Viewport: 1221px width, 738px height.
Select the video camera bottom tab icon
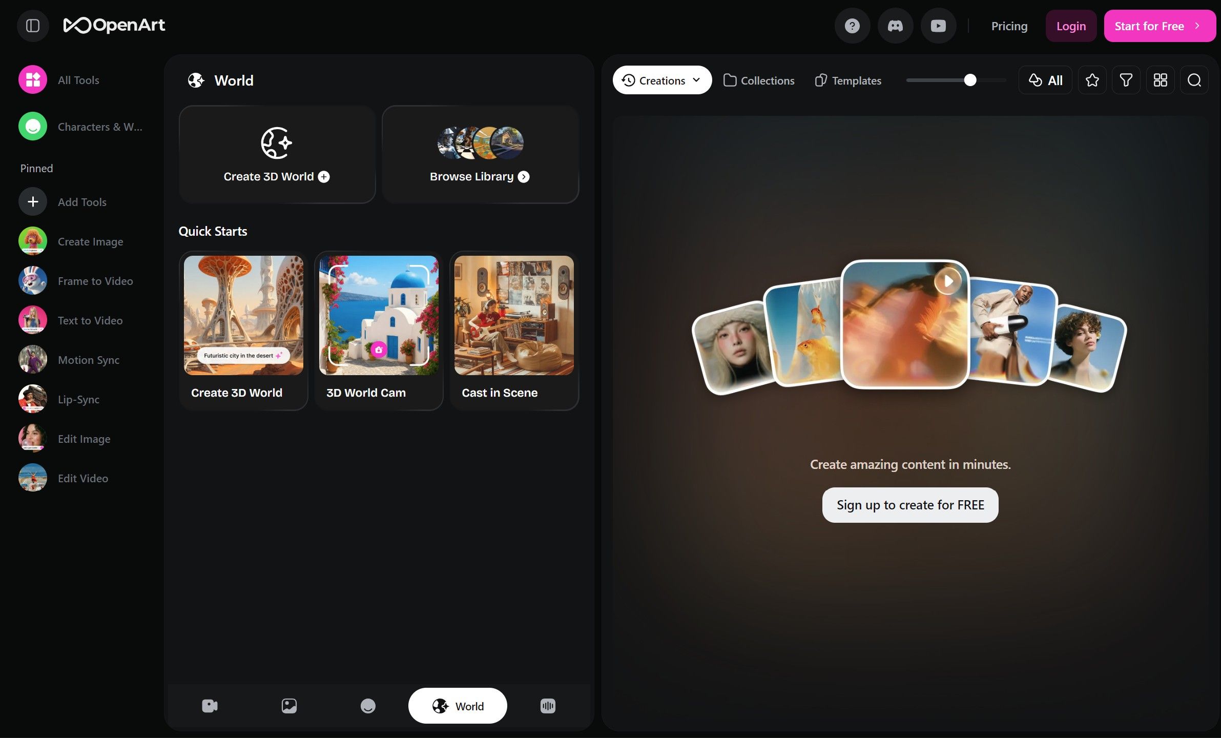(210, 706)
